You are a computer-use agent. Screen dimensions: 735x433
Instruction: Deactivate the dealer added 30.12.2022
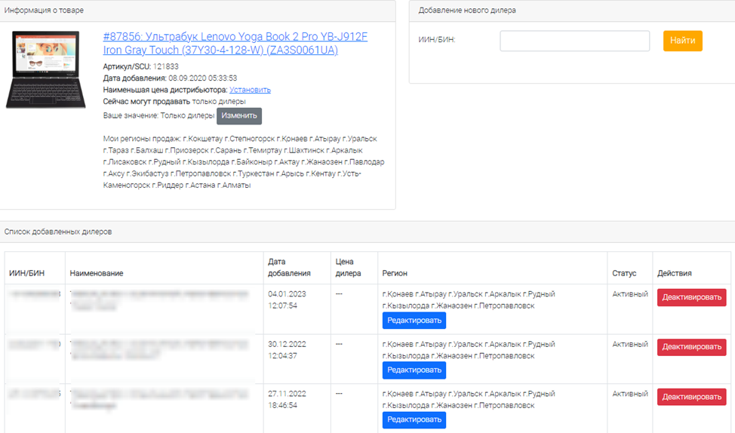click(x=691, y=347)
